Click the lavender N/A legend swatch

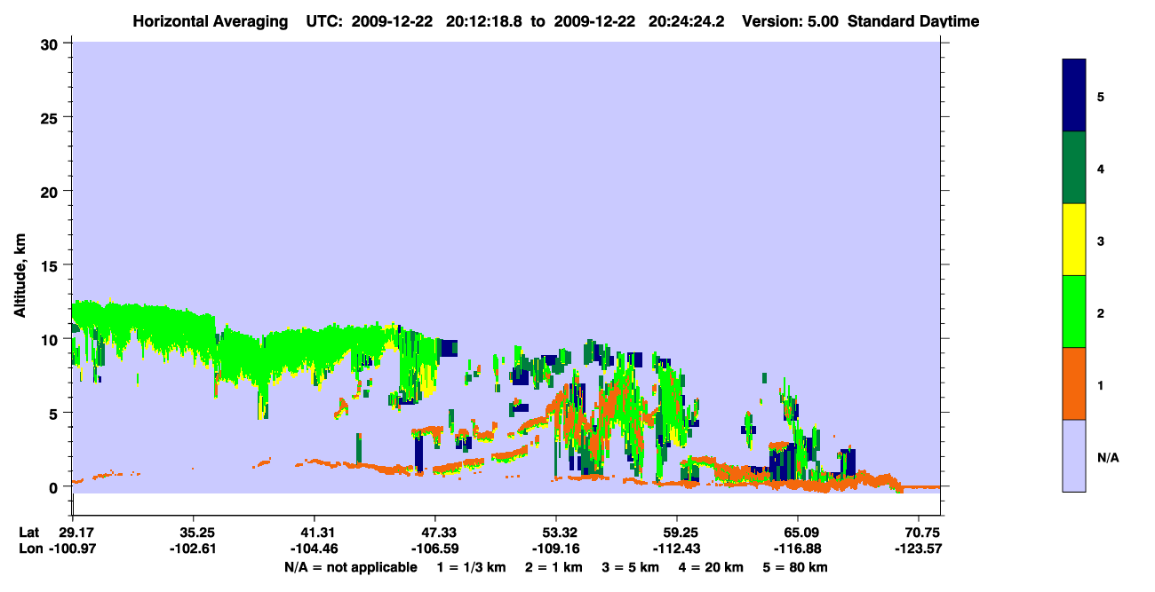[x=1074, y=455]
